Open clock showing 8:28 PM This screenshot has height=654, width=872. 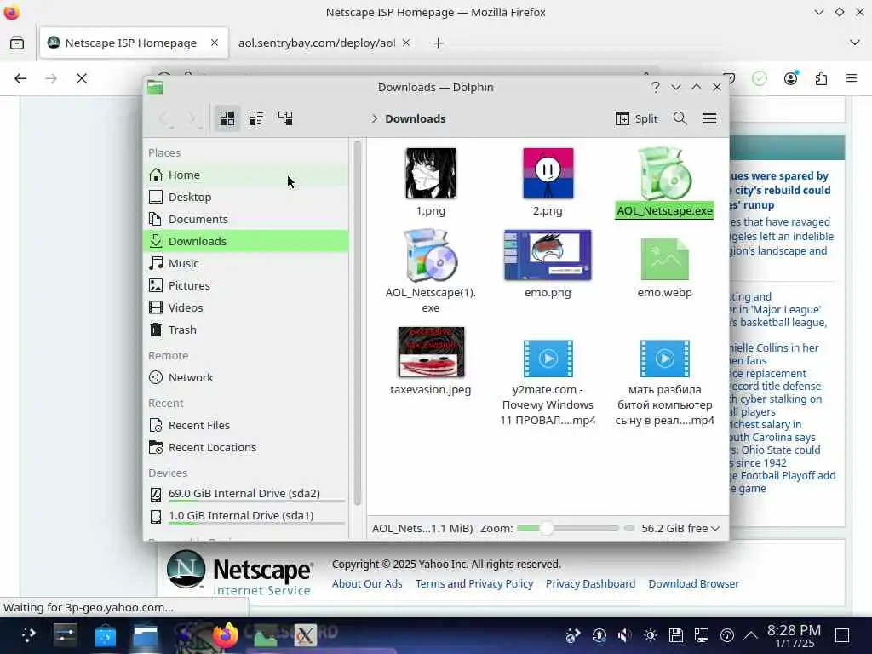[795, 635]
